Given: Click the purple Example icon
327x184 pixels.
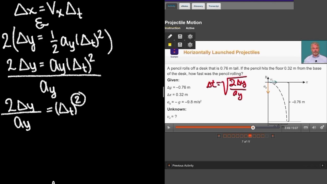Looking at the screenshot, I should pos(174,51).
